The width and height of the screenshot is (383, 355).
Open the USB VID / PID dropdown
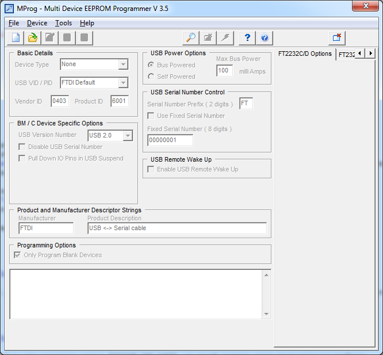tap(123, 83)
